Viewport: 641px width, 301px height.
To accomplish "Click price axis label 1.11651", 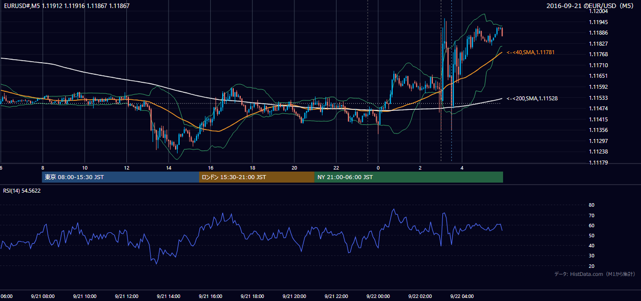I will (x=599, y=76).
